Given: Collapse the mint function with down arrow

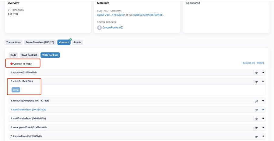Looking at the screenshot, I should coord(263,81).
